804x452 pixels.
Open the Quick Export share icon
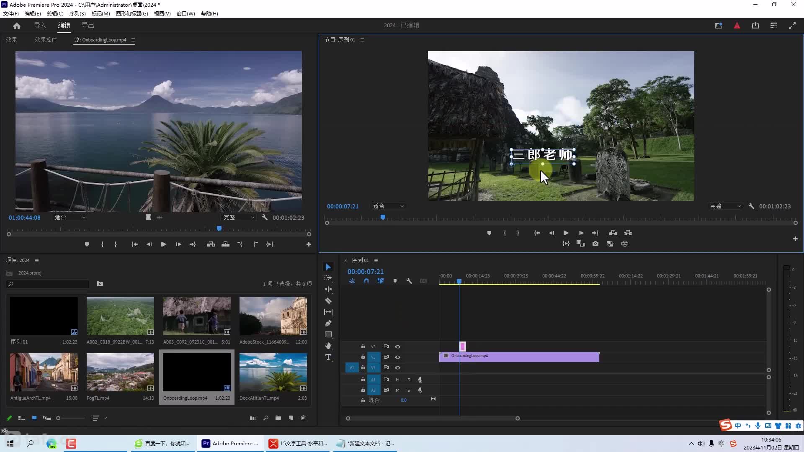[755, 26]
